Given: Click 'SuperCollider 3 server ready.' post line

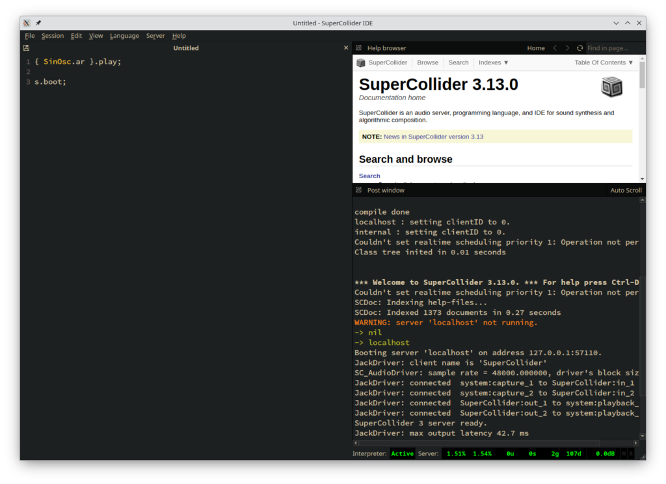Looking at the screenshot, I should pyautogui.click(x=421, y=423).
